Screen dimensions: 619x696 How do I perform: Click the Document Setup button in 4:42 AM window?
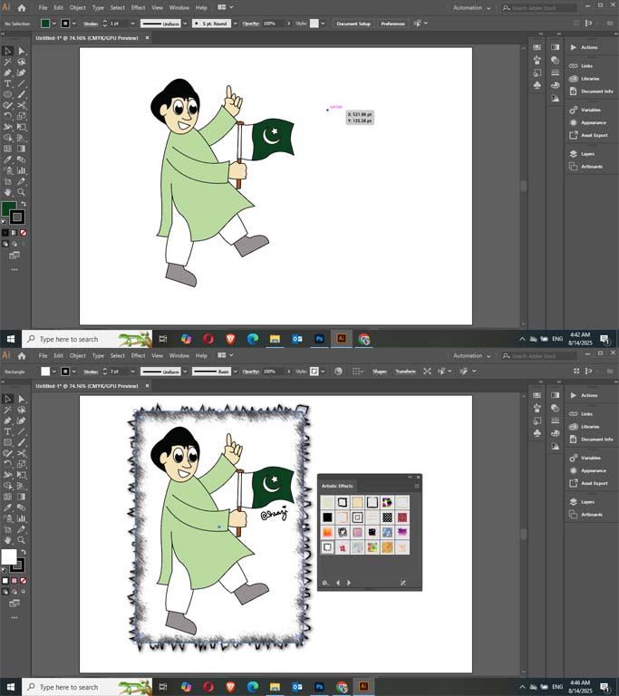[353, 24]
